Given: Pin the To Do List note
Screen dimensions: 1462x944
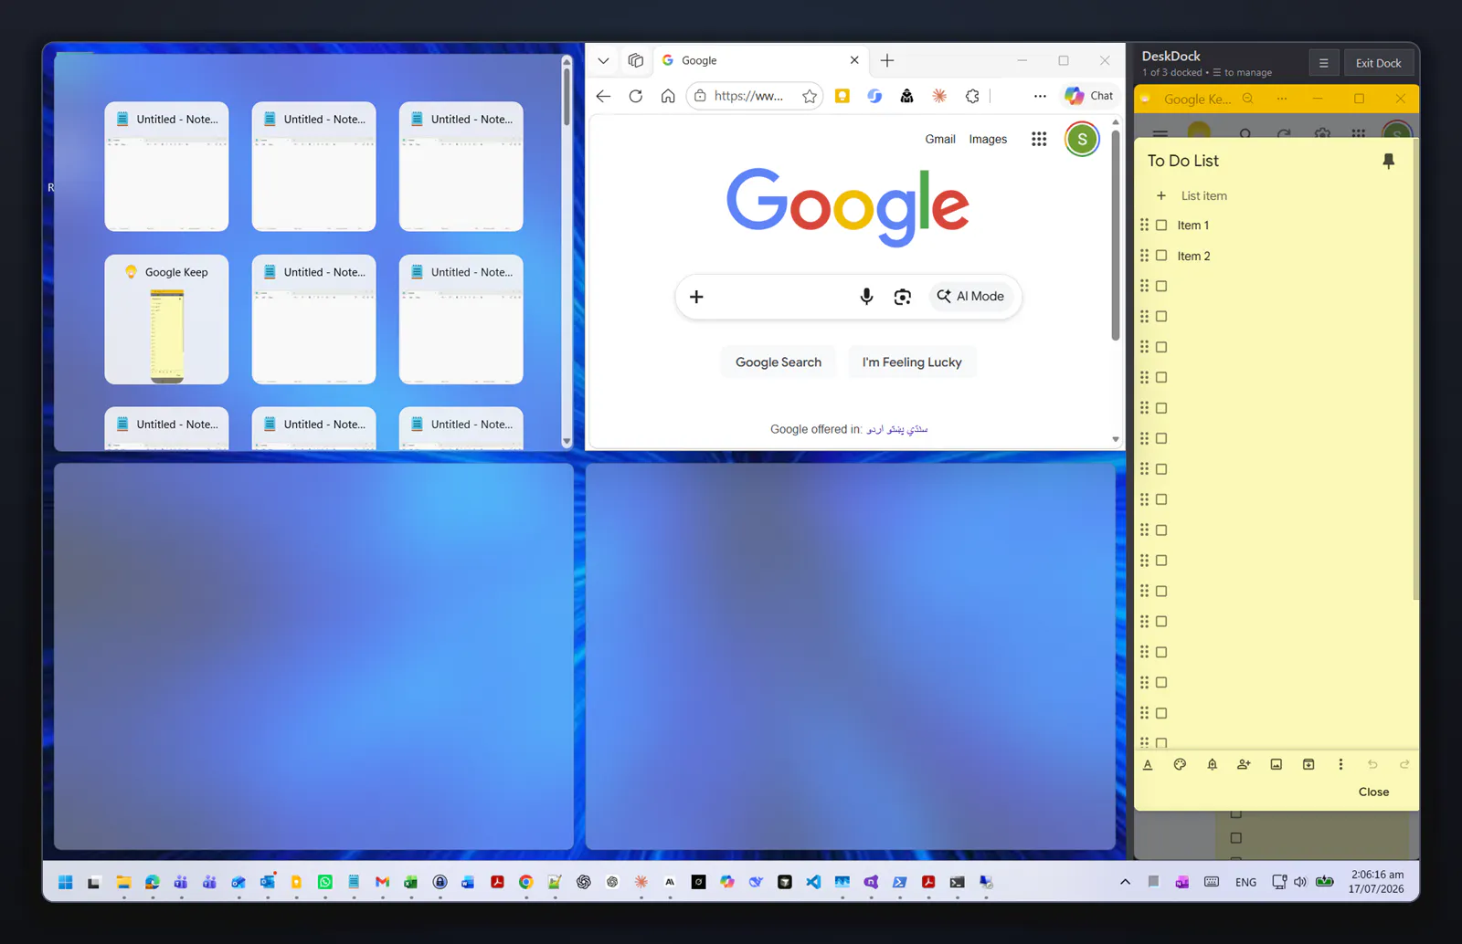Looking at the screenshot, I should click(1388, 161).
